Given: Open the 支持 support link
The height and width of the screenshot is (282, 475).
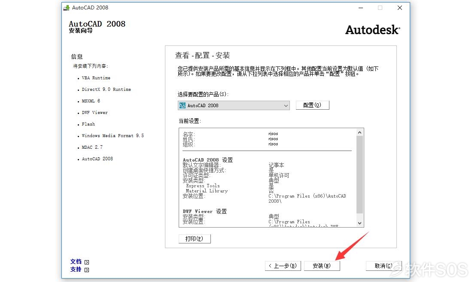Looking at the screenshot, I should coord(76,270).
